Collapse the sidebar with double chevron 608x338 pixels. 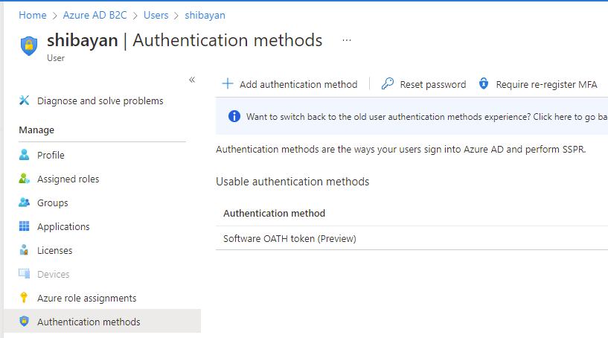(192, 80)
